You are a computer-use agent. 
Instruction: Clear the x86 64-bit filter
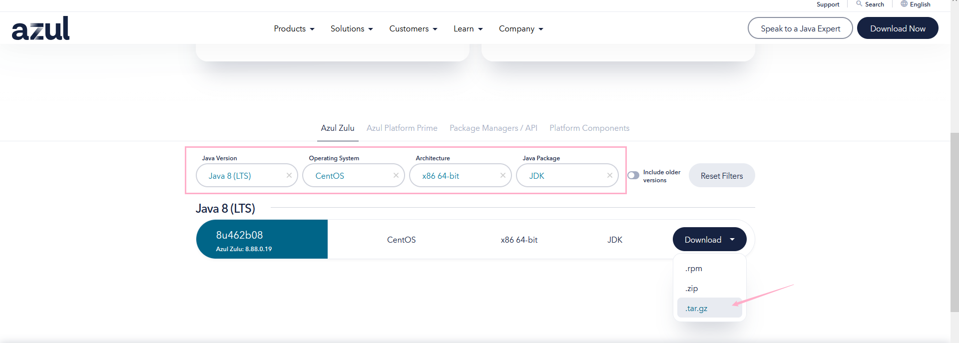[503, 175]
